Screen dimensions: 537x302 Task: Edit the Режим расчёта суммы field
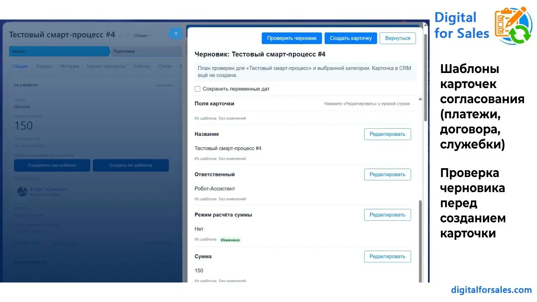387,215
